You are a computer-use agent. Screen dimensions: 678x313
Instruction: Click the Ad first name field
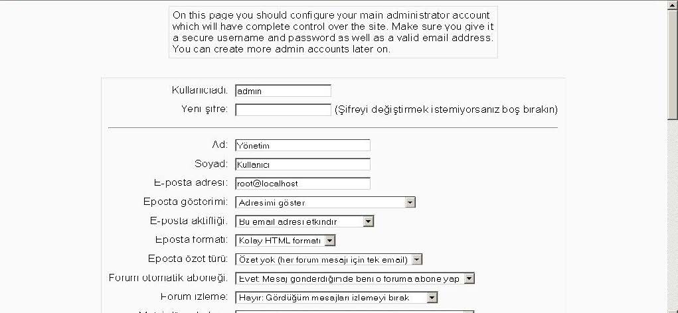[x=303, y=145]
